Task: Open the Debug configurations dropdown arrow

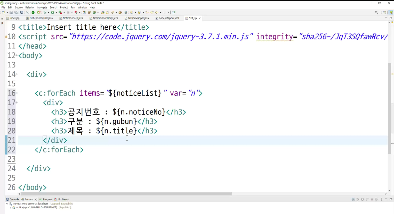Action: tap(49, 12)
